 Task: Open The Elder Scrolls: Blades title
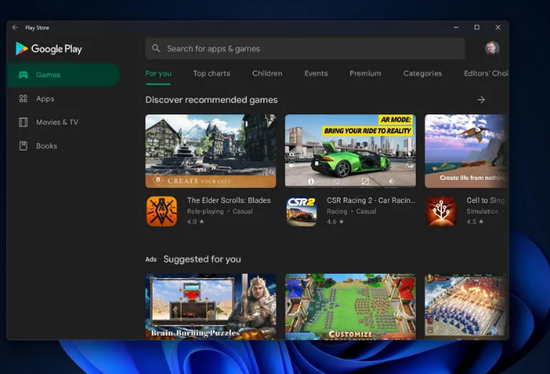(229, 200)
